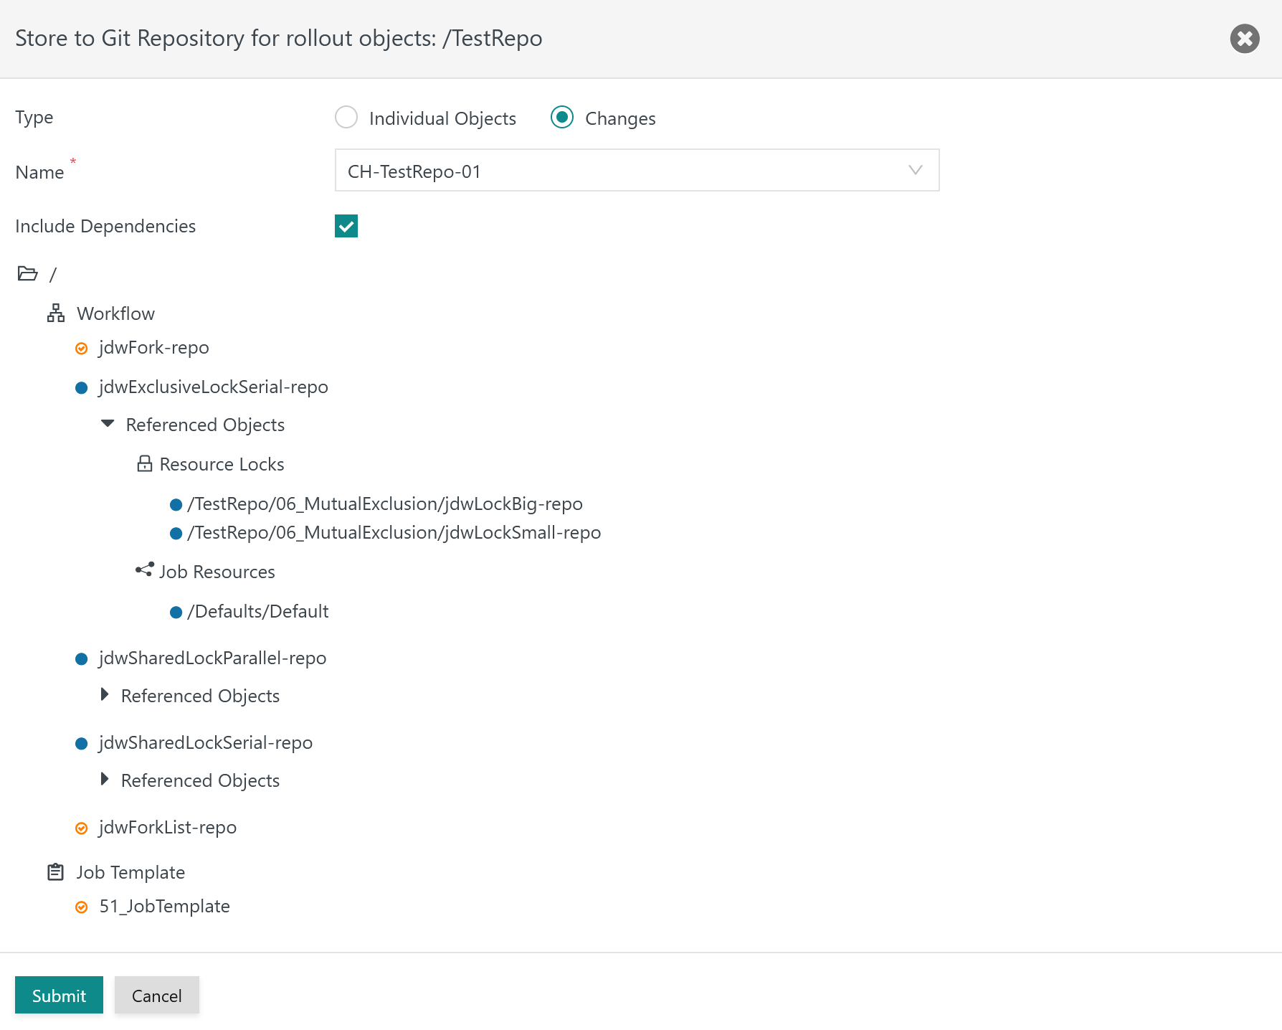Click the jdwForkList-repo workflow name
This screenshot has width=1282, height=1030.
tap(168, 828)
